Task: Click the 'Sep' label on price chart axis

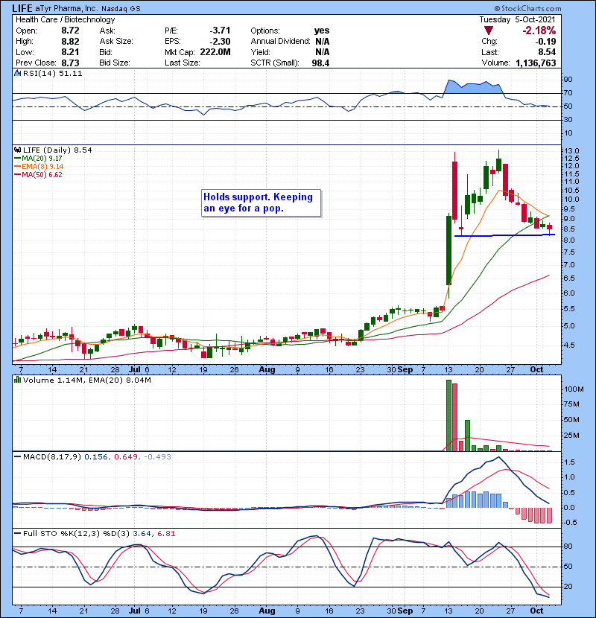Action: coord(405,370)
